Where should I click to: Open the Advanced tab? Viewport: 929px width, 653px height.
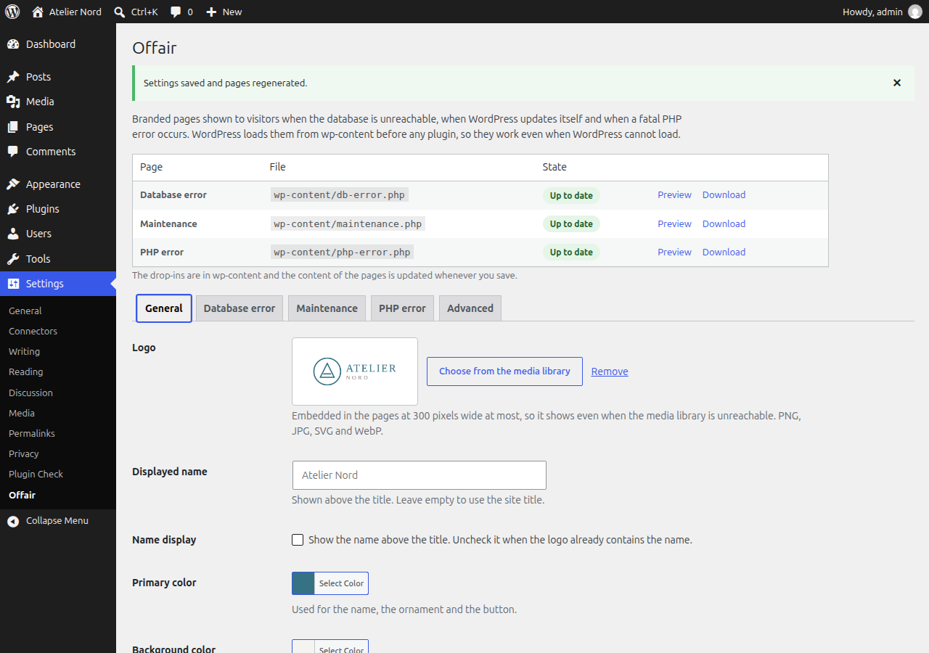click(470, 308)
